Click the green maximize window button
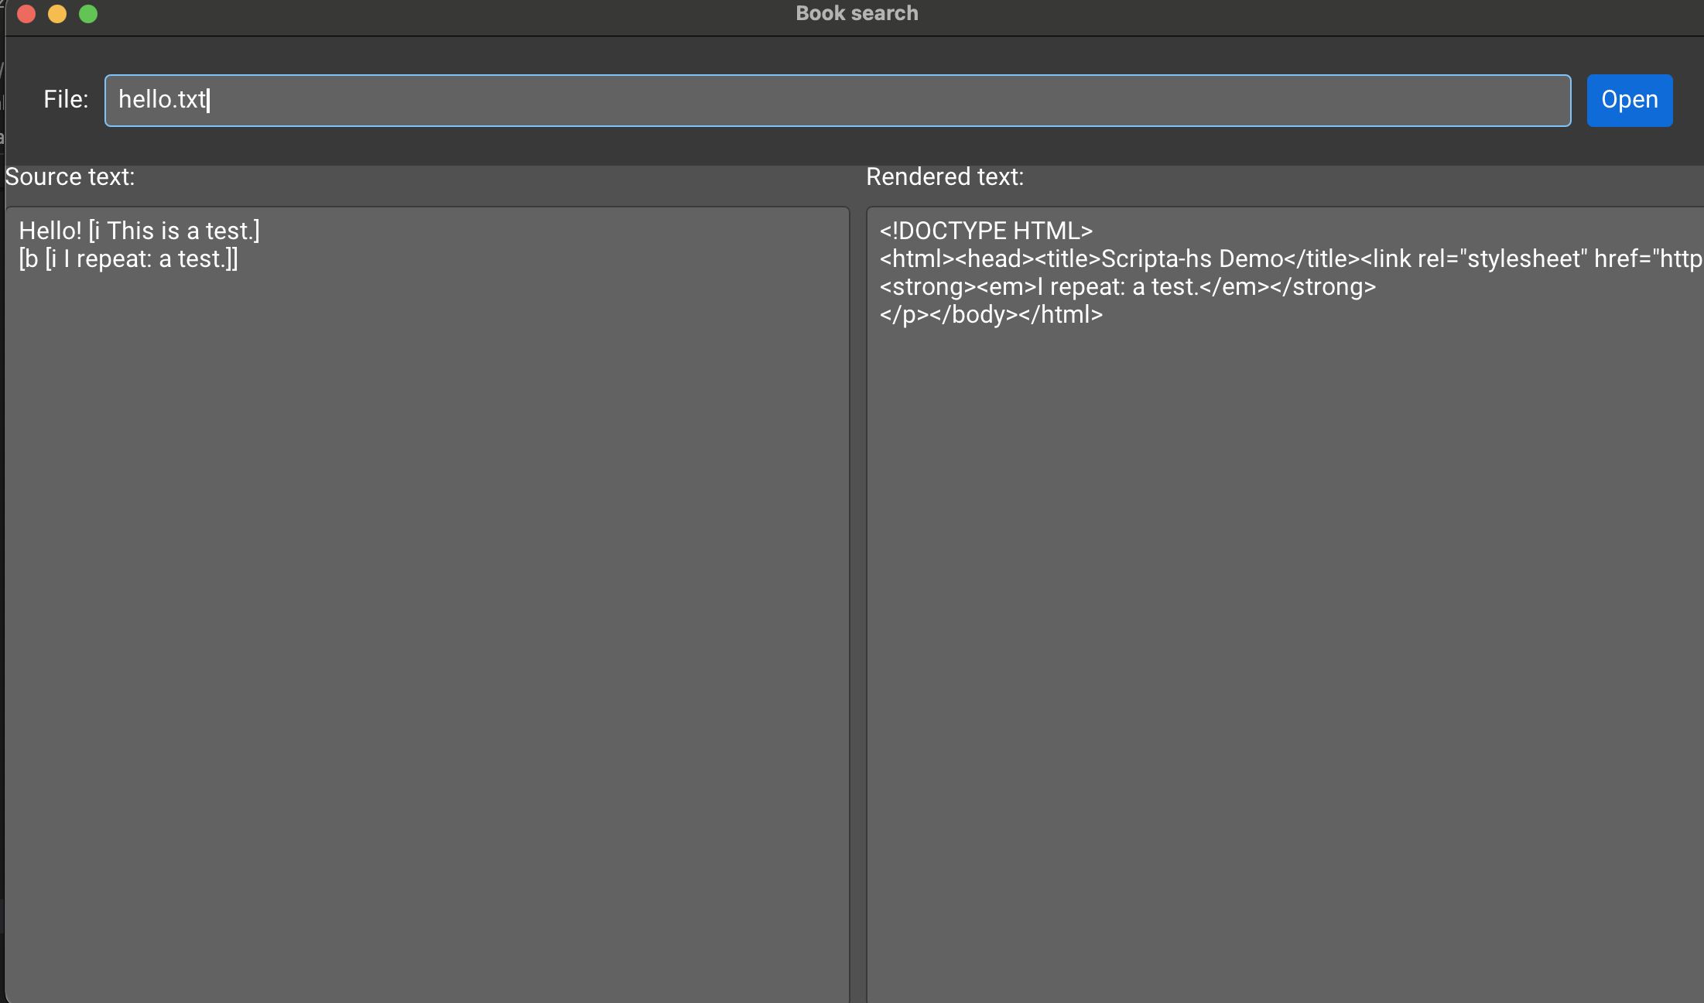This screenshot has height=1003, width=1704. (x=88, y=14)
